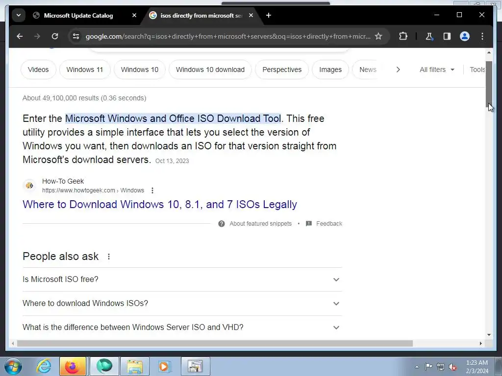Bookmark this page with the star icon
This screenshot has height=376, width=502.
click(x=378, y=36)
